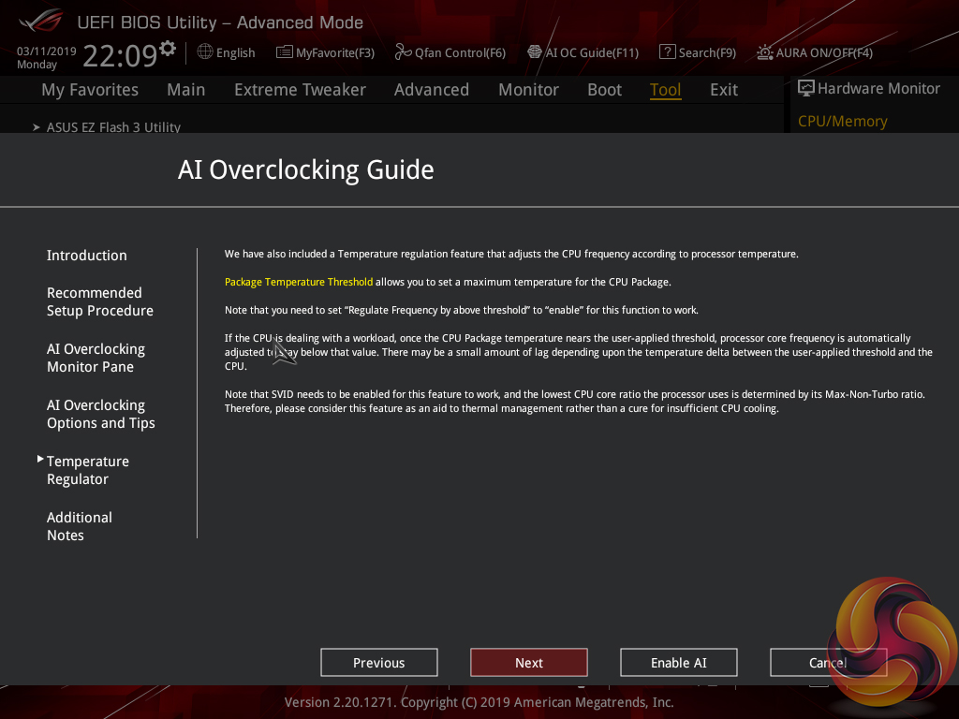Image resolution: width=959 pixels, height=719 pixels.
Task: Open Recommended Setup Procedure section
Action: click(99, 301)
